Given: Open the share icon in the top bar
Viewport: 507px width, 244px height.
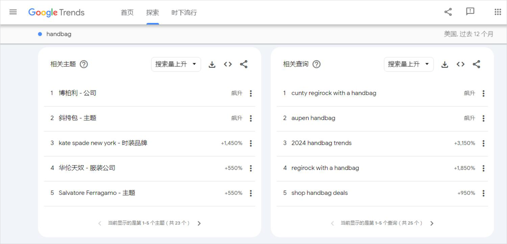Looking at the screenshot, I should (448, 12).
